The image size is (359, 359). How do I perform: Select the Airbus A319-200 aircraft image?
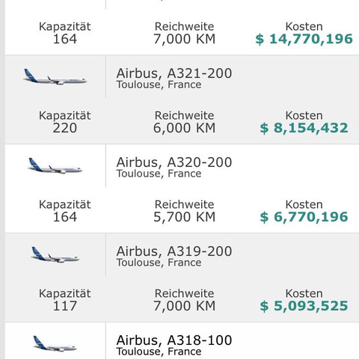pyautogui.click(x=55, y=254)
